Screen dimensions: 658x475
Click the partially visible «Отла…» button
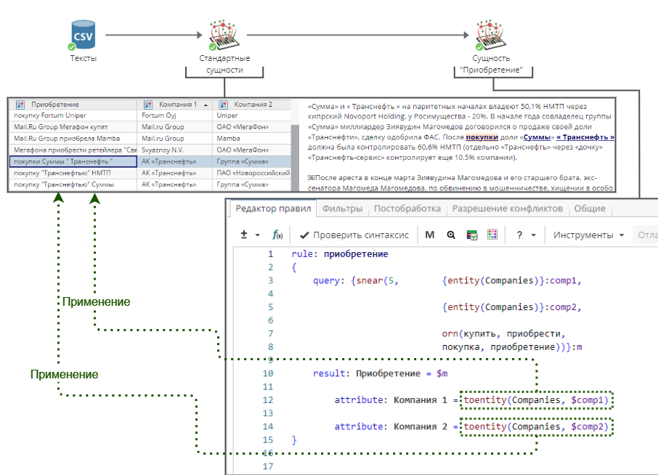(647, 235)
